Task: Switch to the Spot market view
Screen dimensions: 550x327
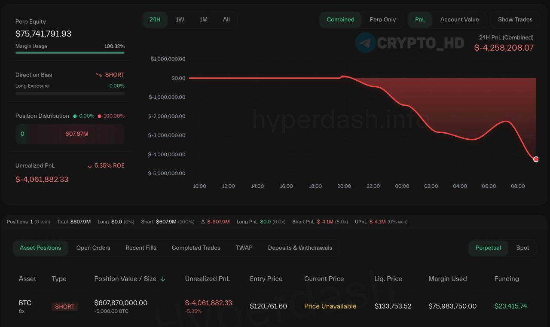Action: pos(522,248)
